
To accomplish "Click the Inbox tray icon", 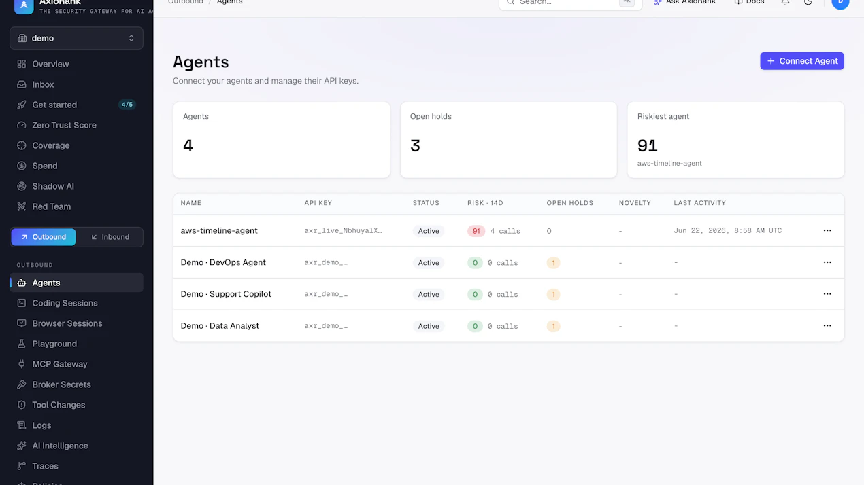I will coord(22,84).
